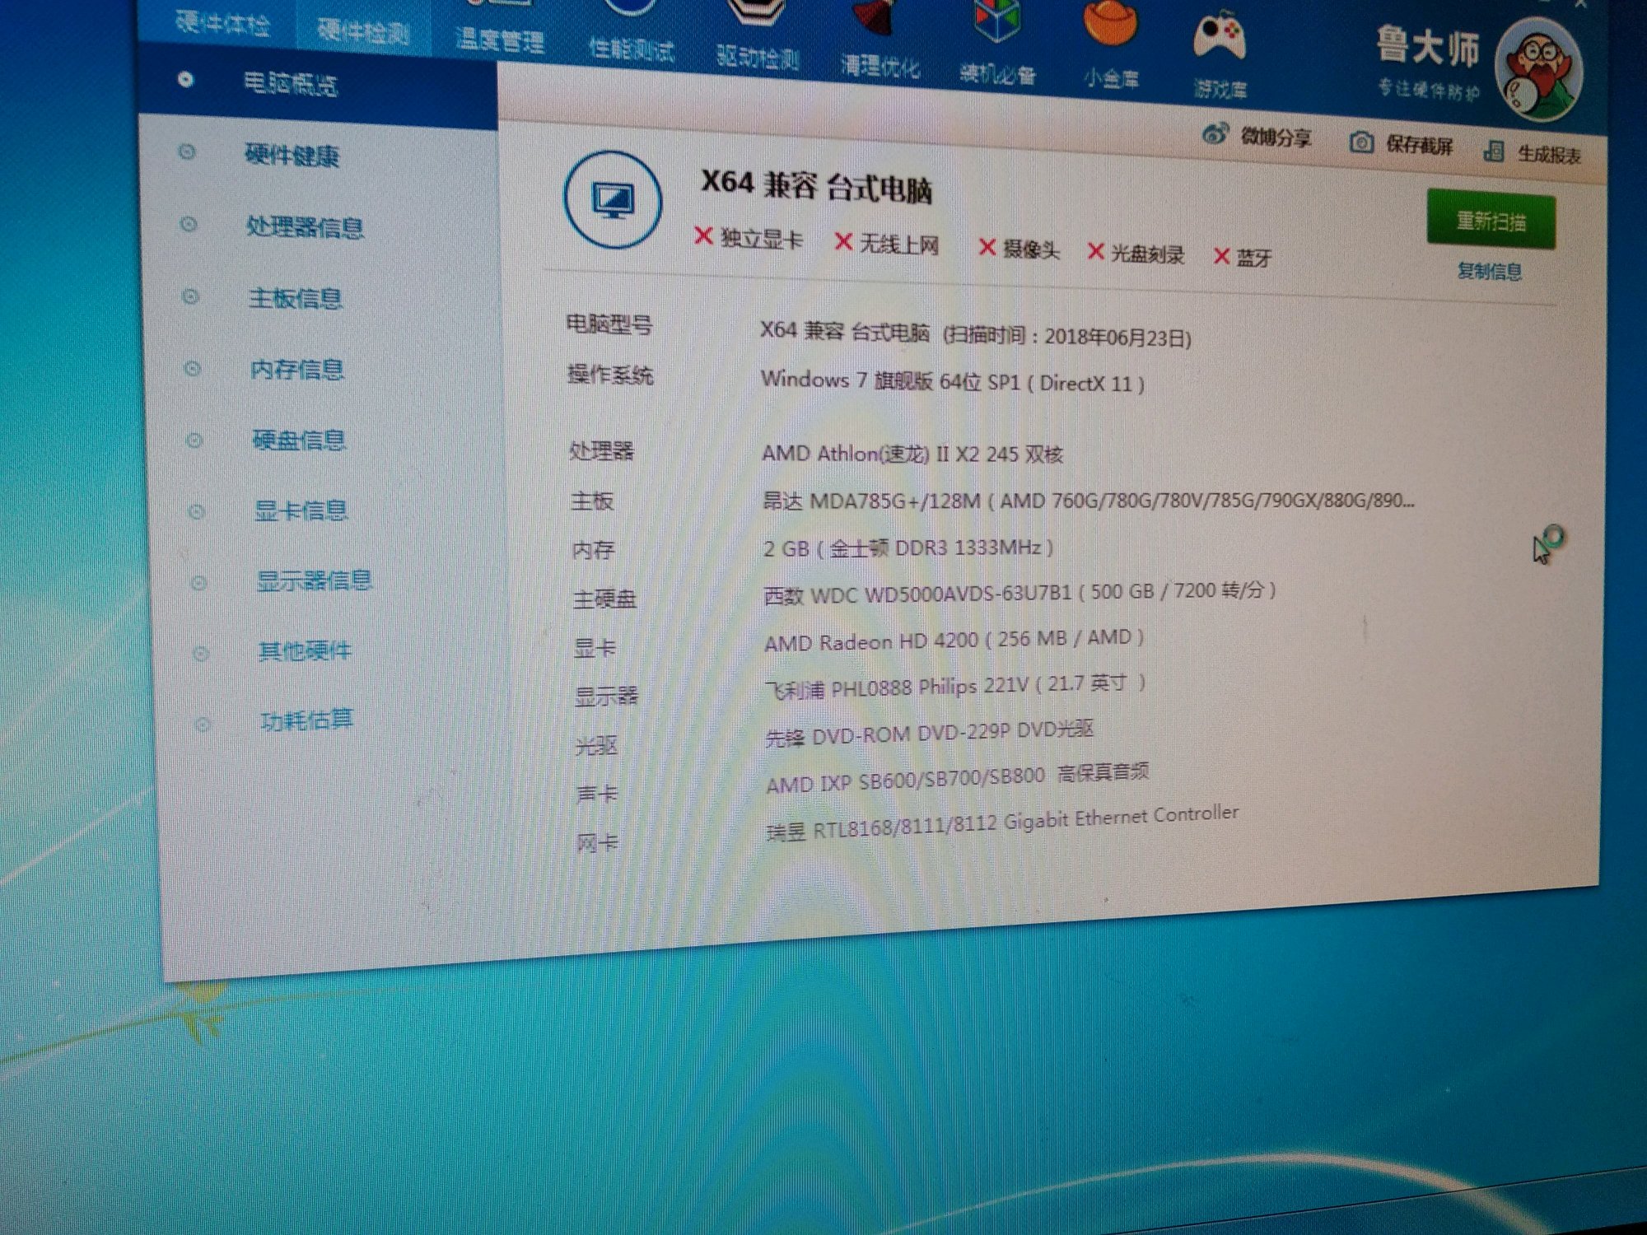1647x1235 pixels.
Task: Open 主板信息 in the sidebar
Action: point(295,298)
